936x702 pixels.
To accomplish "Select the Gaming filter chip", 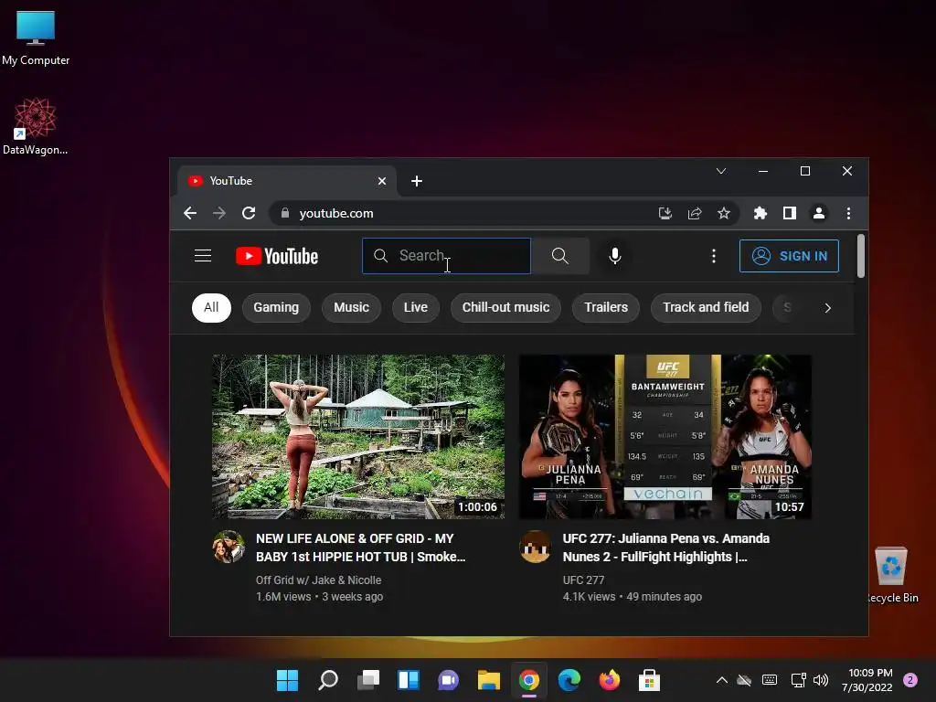I will pyautogui.click(x=276, y=307).
